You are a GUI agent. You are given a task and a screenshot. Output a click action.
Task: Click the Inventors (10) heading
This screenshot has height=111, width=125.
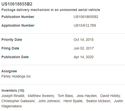coord(13,91)
